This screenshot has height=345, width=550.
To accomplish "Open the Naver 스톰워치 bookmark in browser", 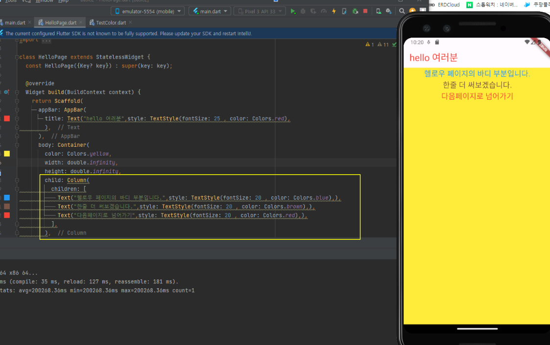I will [x=492, y=4].
